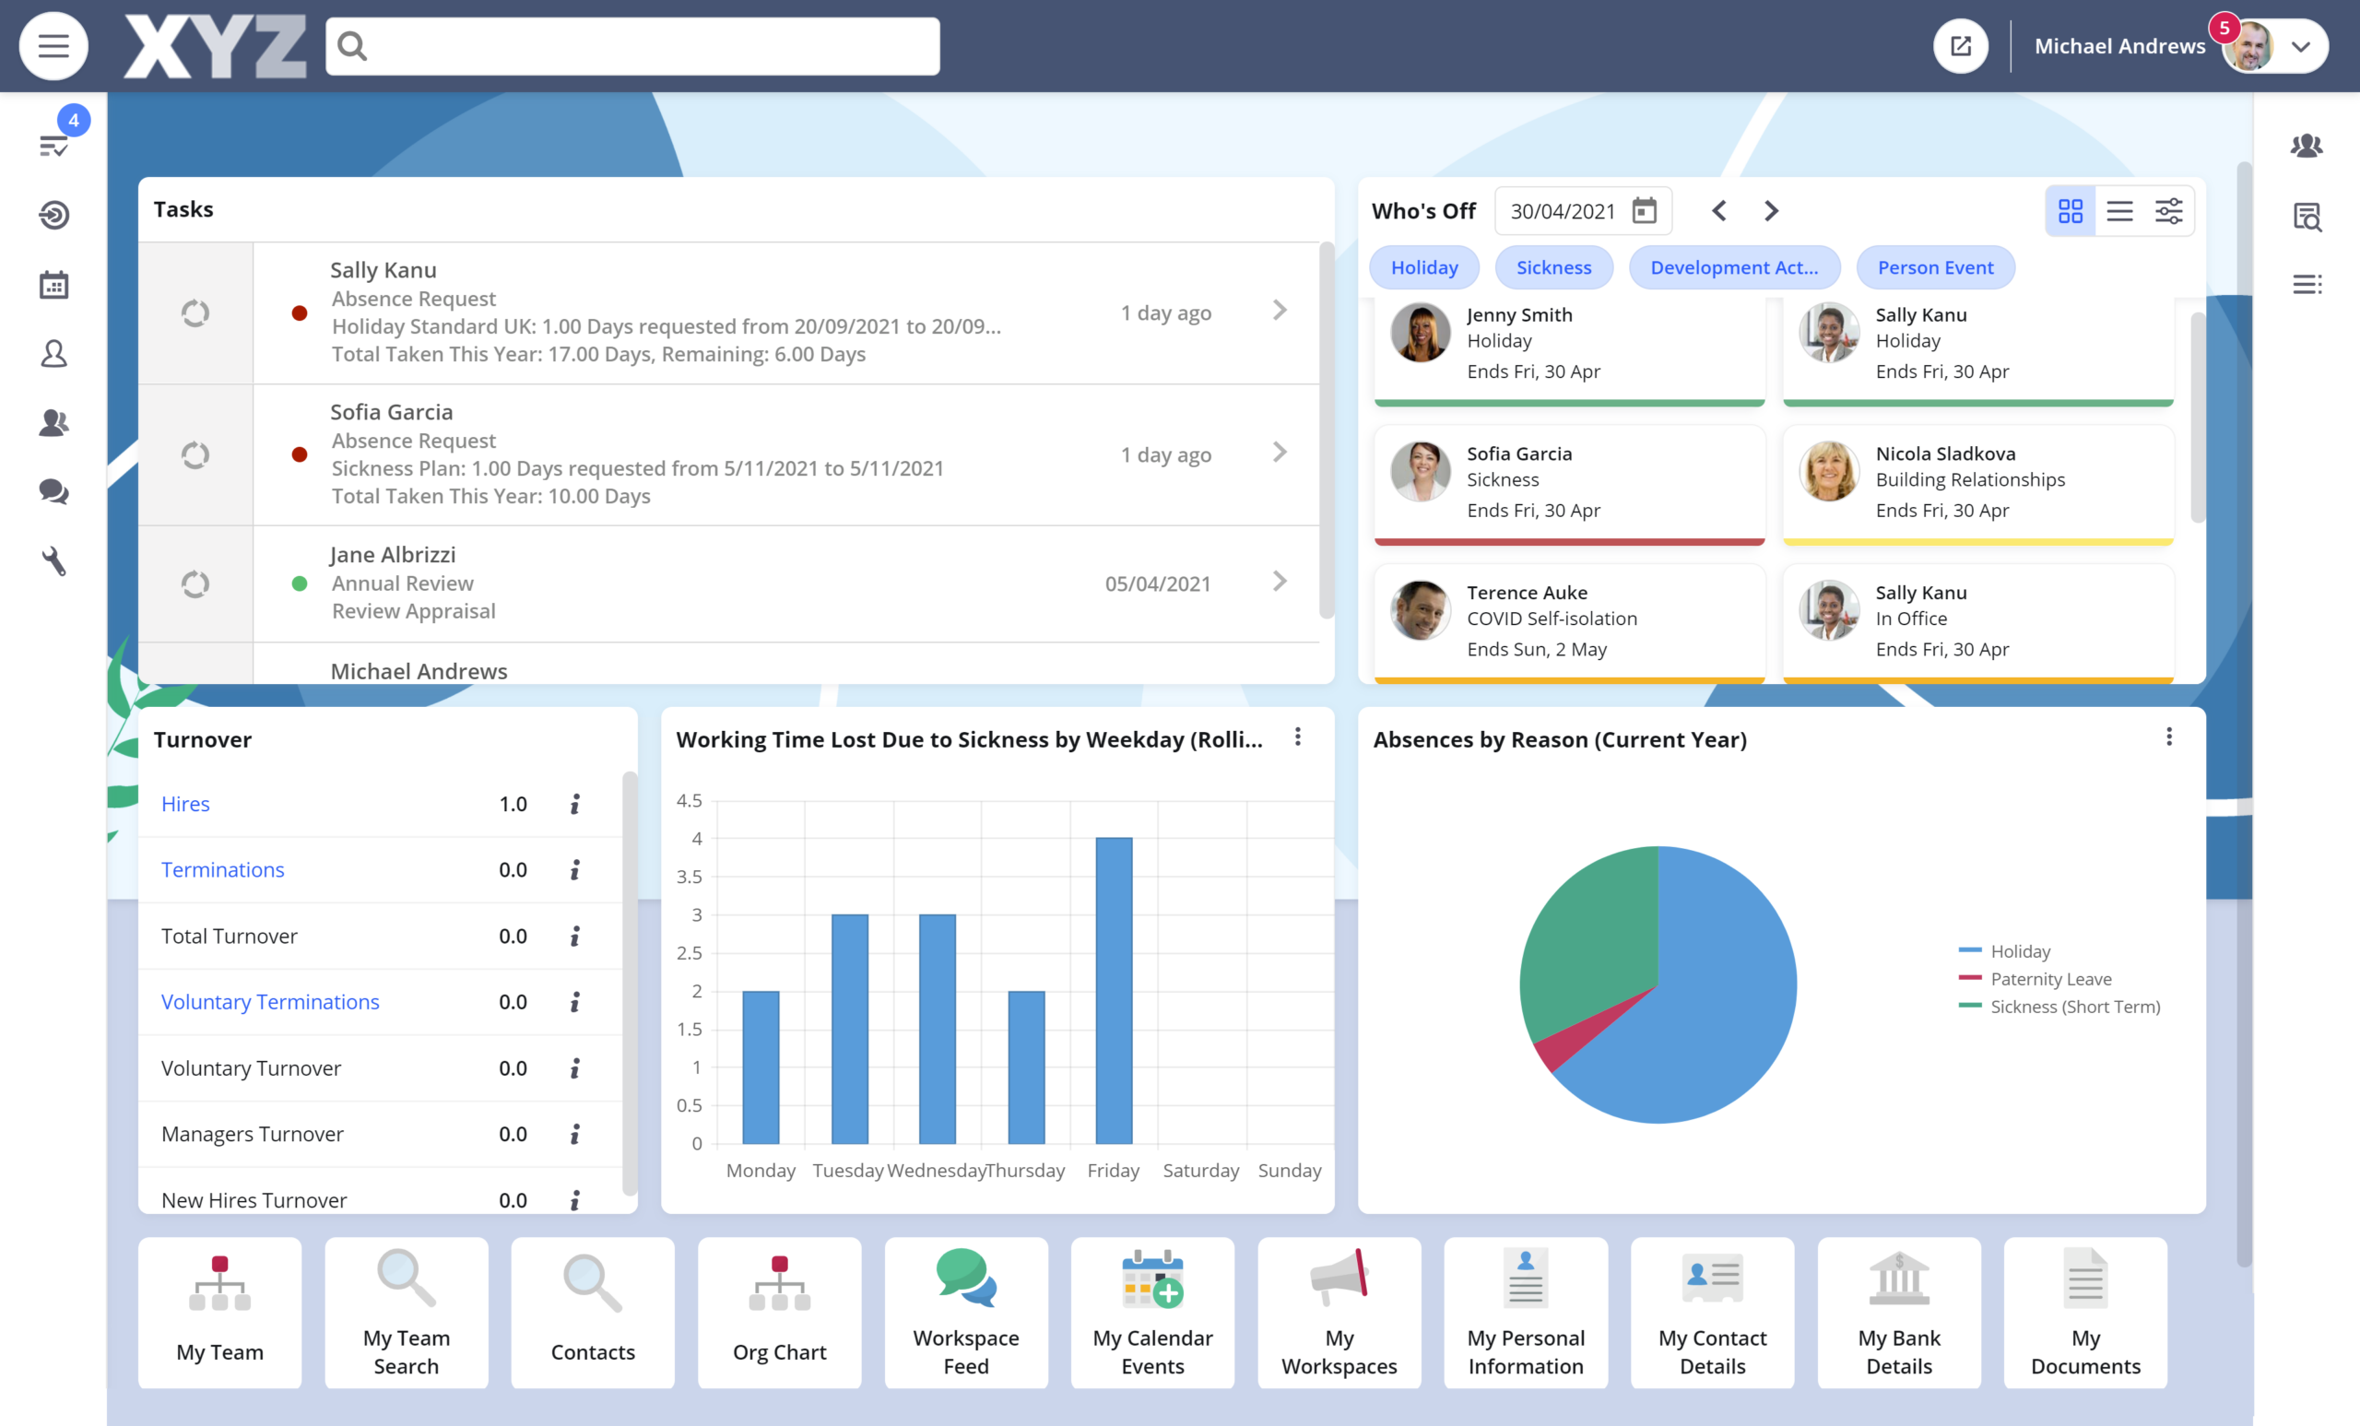Viewport: 2360px width, 1426px height.
Task: Click the wrench tools sidebar icon
Action: 53,561
